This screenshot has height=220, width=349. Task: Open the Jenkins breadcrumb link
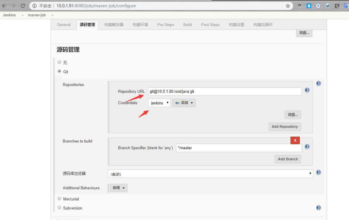point(9,15)
